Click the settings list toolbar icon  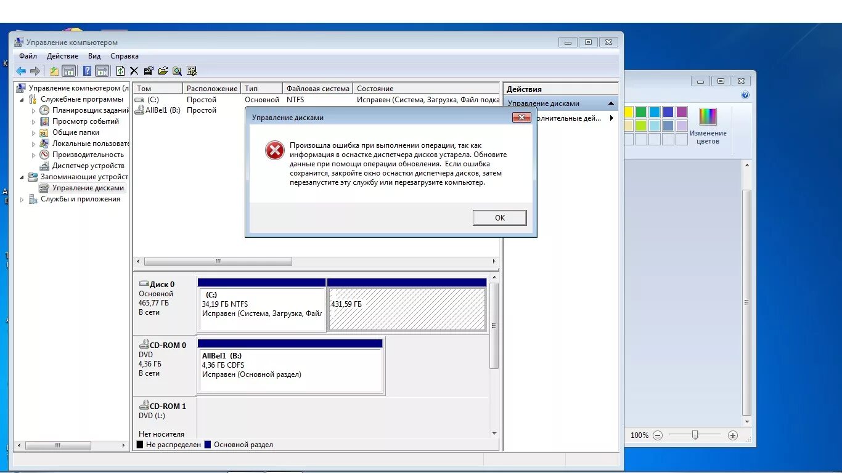point(192,71)
